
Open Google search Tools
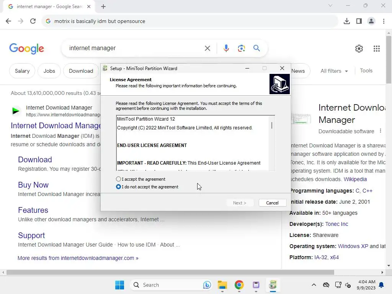[x=366, y=71]
